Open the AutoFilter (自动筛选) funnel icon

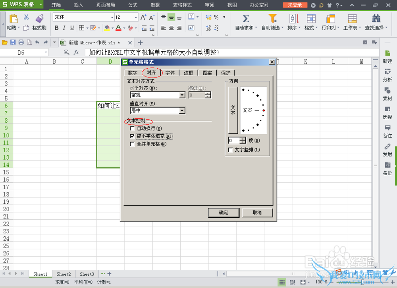click(272, 19)
